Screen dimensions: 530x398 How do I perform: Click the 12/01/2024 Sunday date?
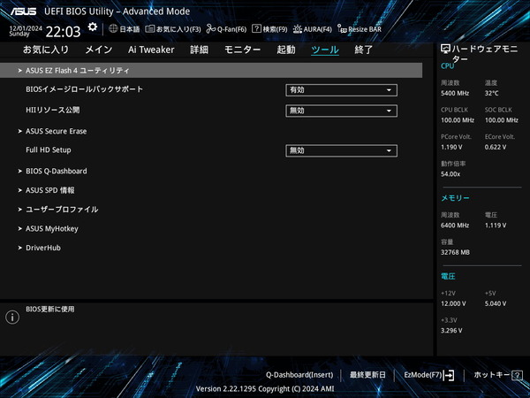click(26, 31)
